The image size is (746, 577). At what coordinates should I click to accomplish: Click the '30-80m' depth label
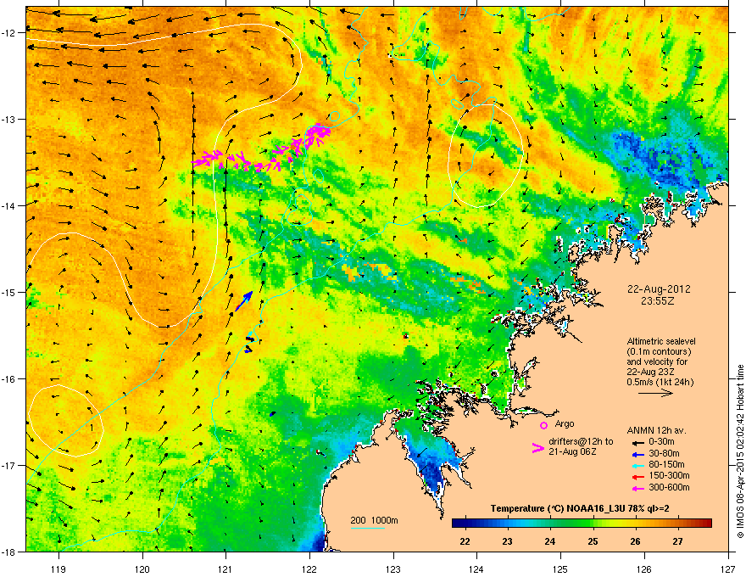coord(664,453)
